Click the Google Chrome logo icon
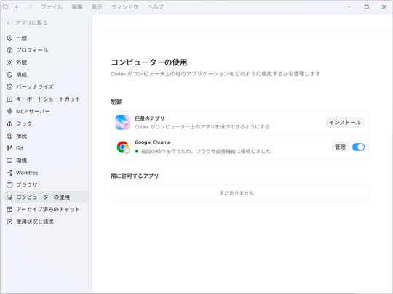 (x=123, y=147)
